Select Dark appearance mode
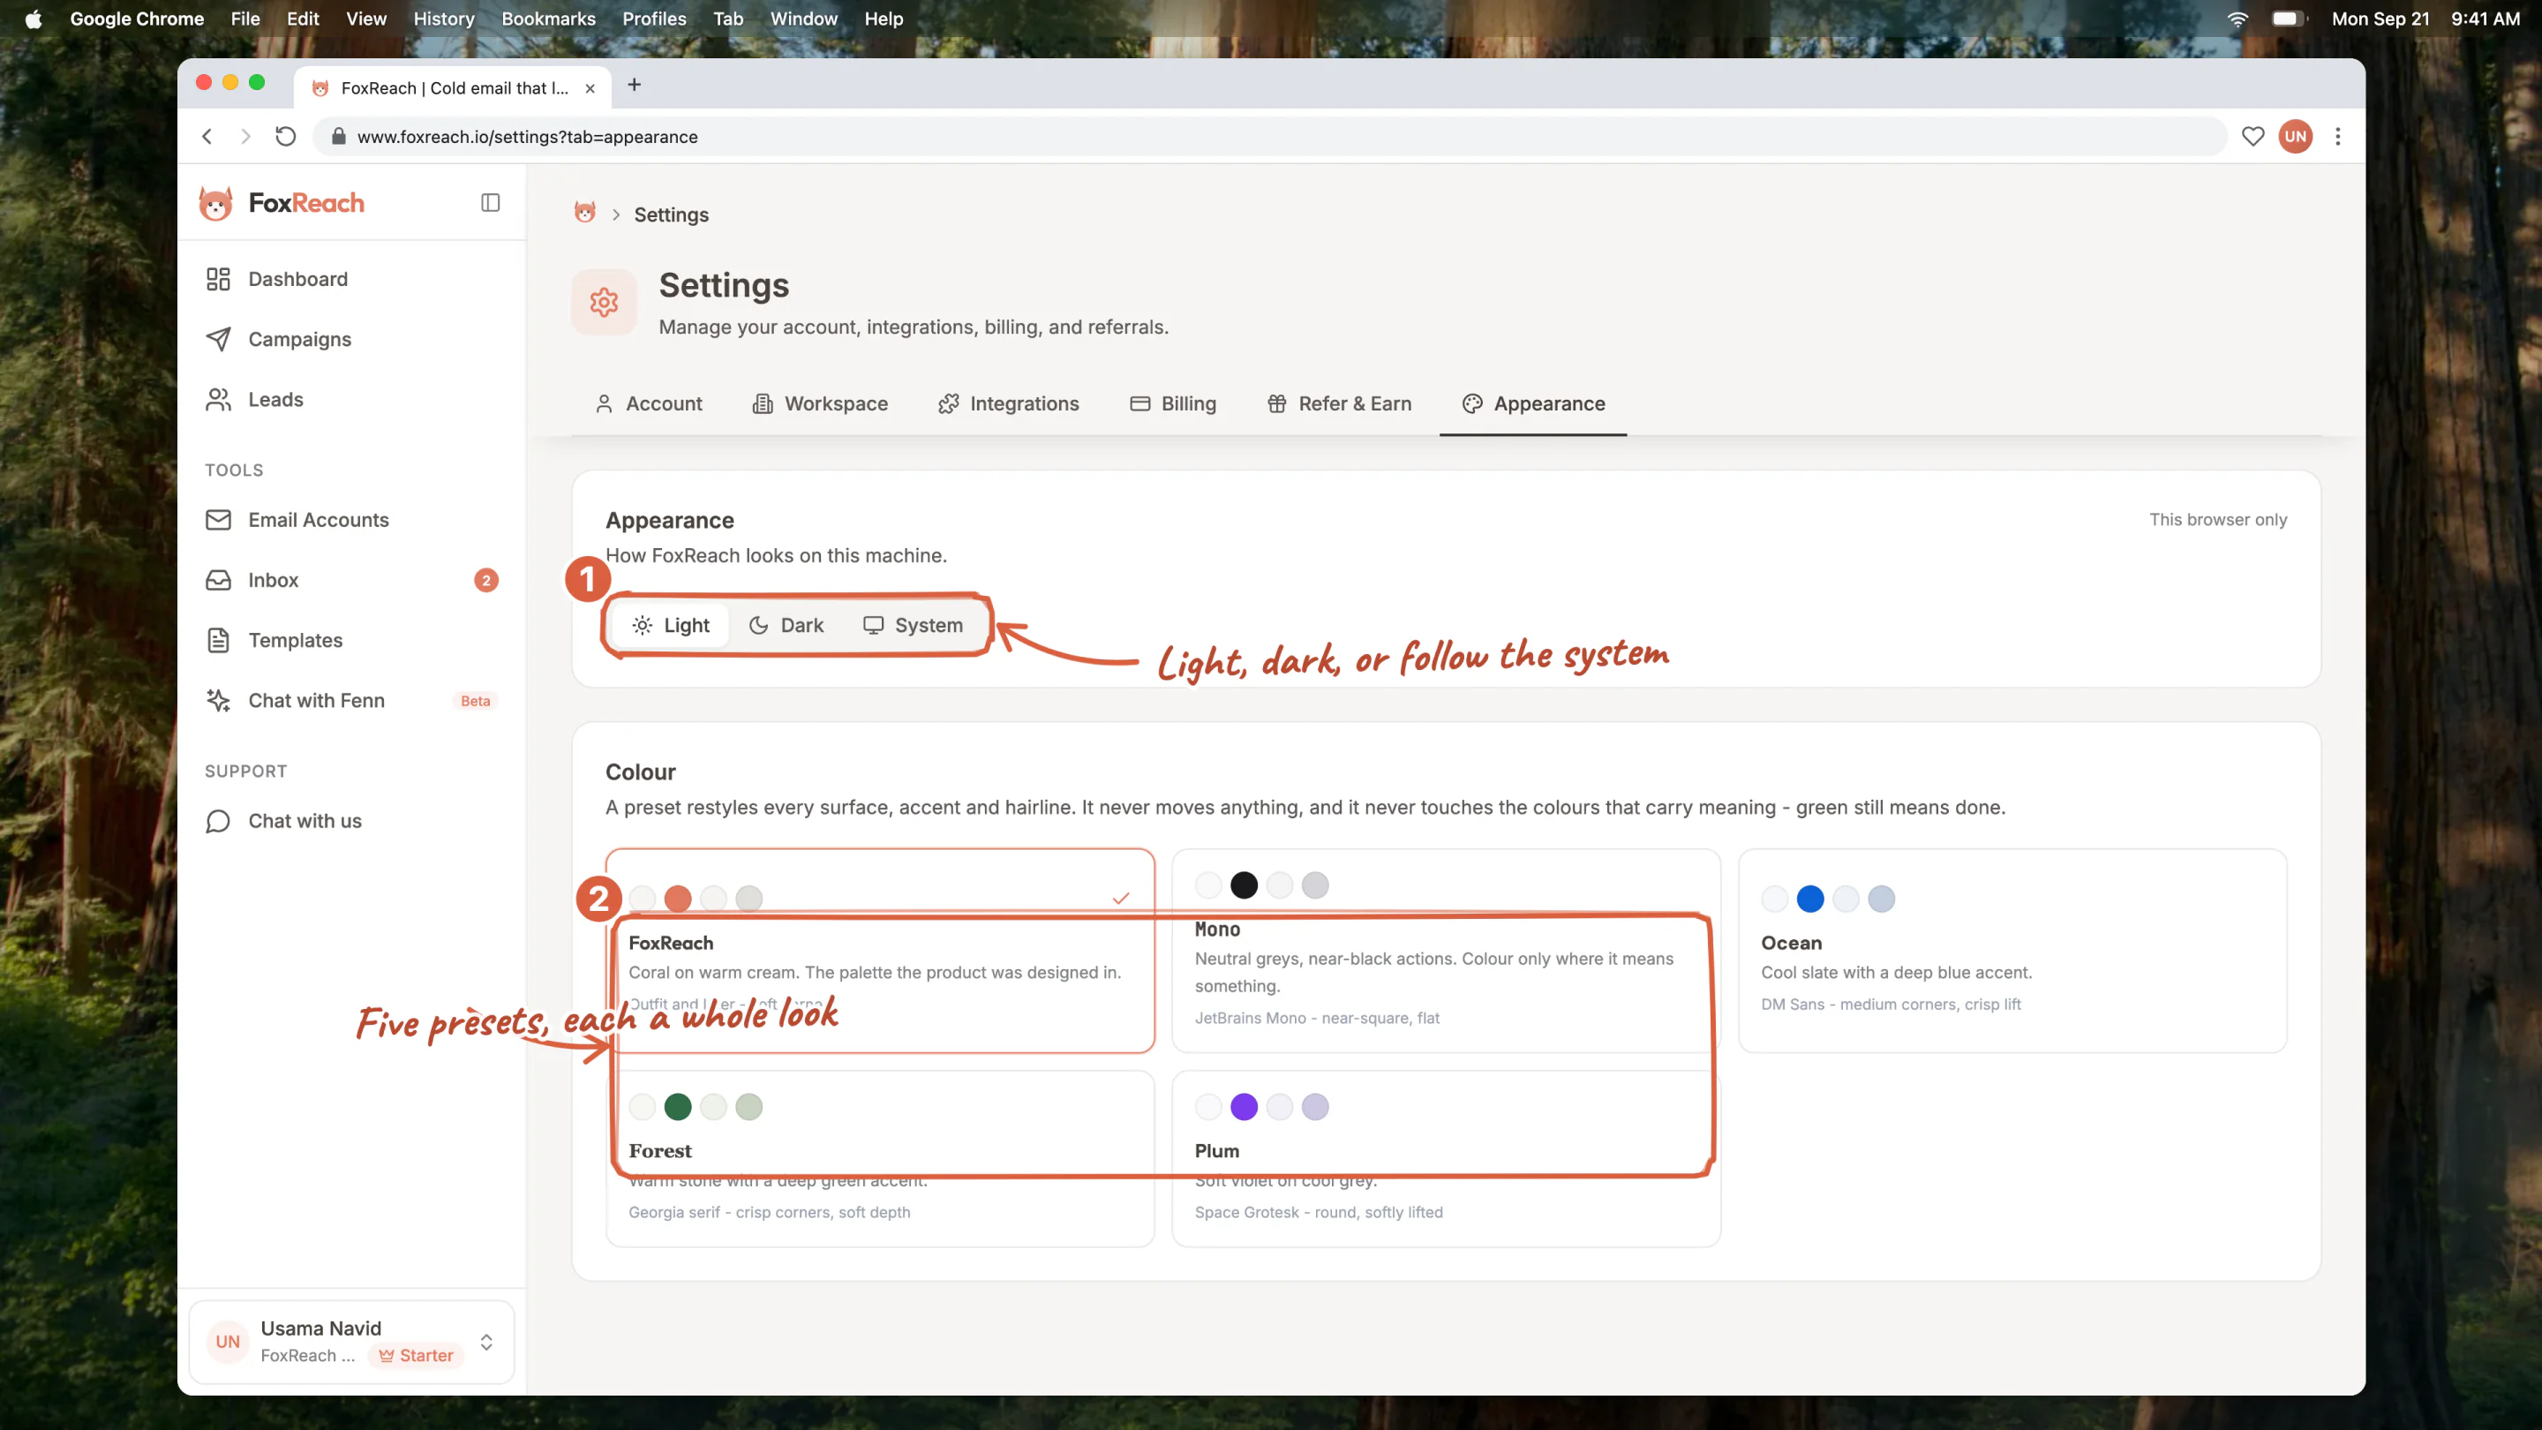Image resolution: width=2542 pixels, height=1430 pixels. [786, 626]
